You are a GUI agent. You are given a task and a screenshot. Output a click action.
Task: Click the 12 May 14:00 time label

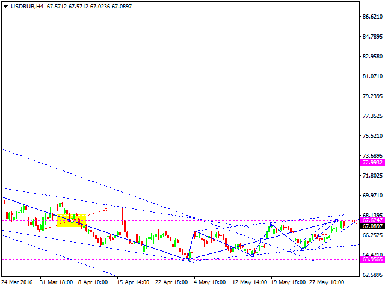pos(250,282)
